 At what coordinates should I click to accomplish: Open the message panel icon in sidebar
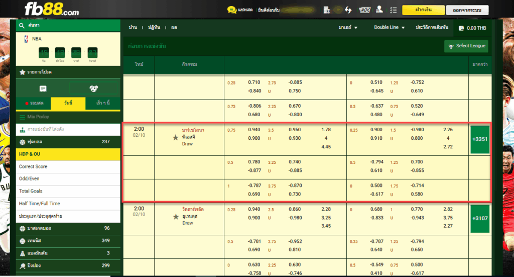43,88
